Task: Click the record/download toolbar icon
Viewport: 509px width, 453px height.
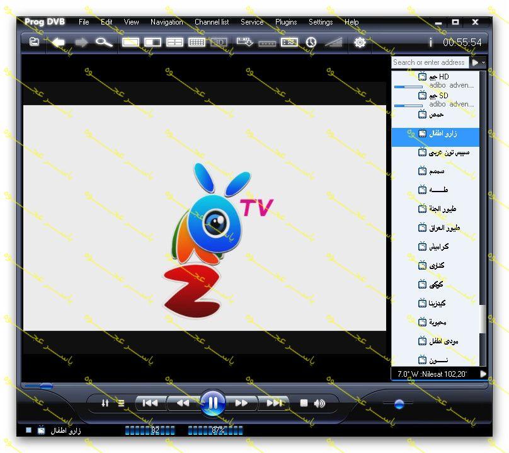Action: (x=245, y=42)
